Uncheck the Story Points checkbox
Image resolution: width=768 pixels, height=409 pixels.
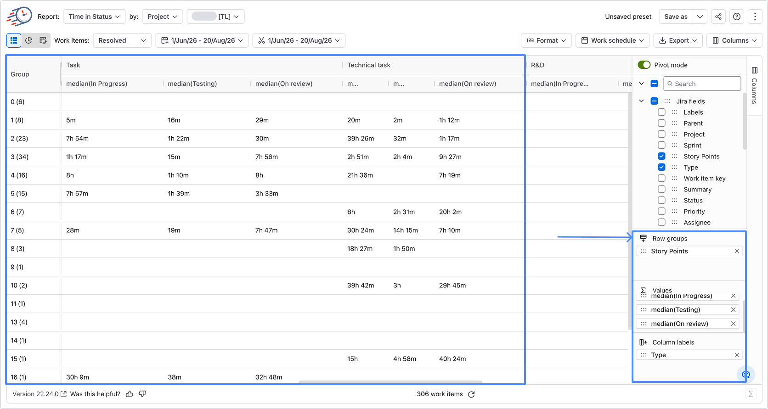click(x=661, y=156)
